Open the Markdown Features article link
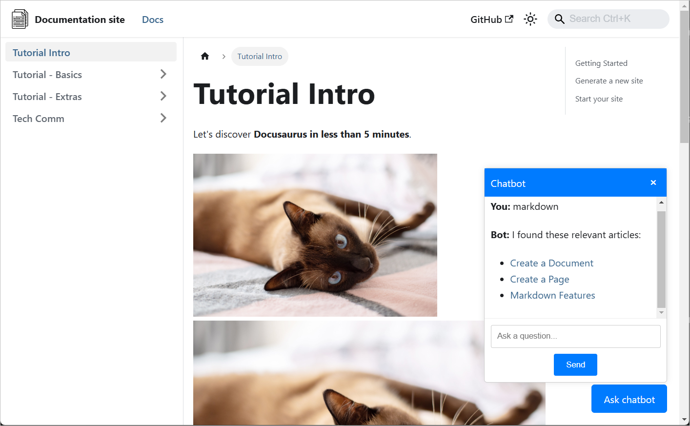690x426 pixels. 552,295
